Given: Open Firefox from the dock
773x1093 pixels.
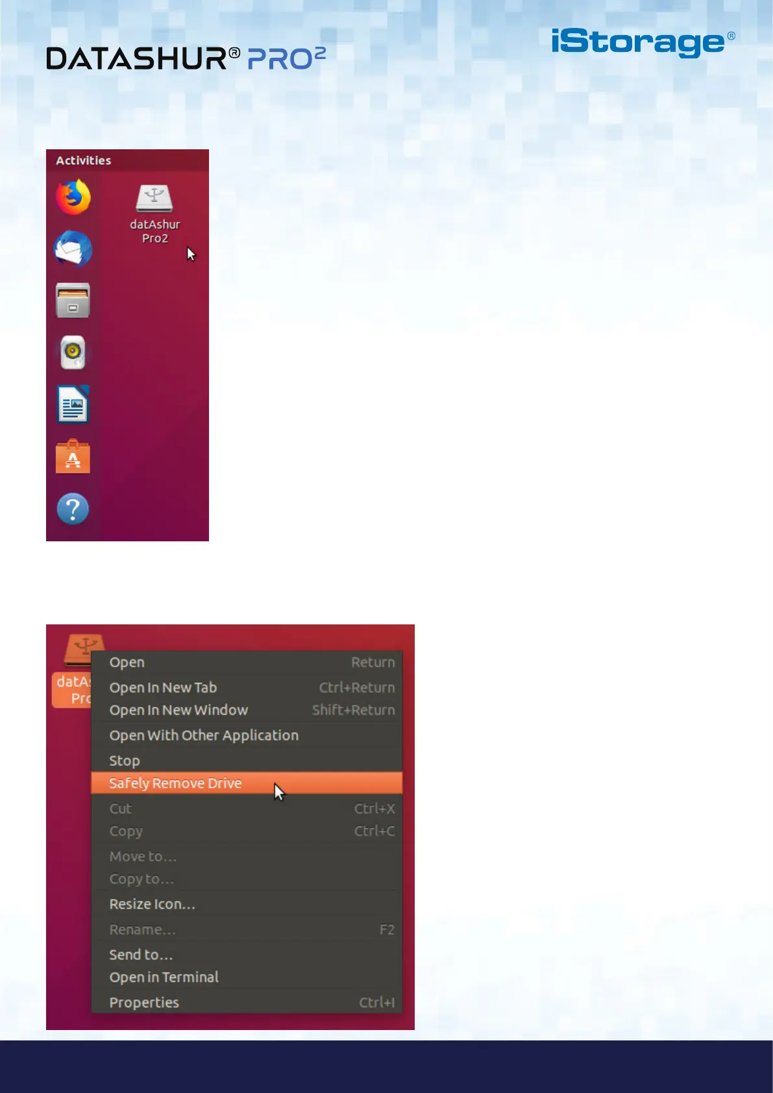Looking at the screenshot, I should (x=73, y=197).
